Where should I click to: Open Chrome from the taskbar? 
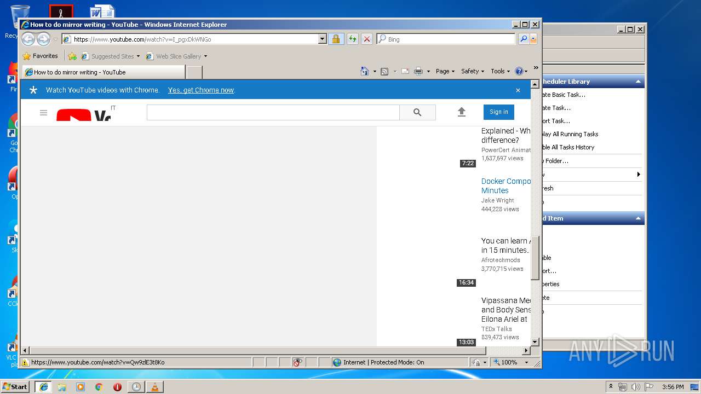[x=99, y=387]
